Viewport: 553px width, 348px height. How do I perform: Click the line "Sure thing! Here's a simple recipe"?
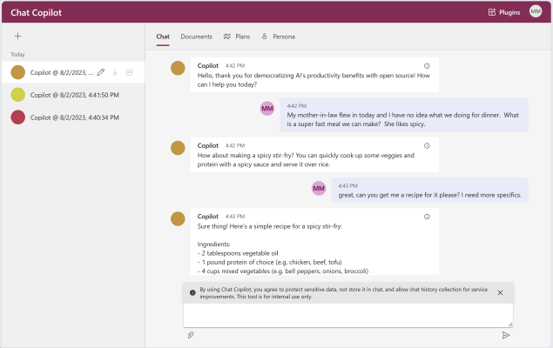[270, 226]
